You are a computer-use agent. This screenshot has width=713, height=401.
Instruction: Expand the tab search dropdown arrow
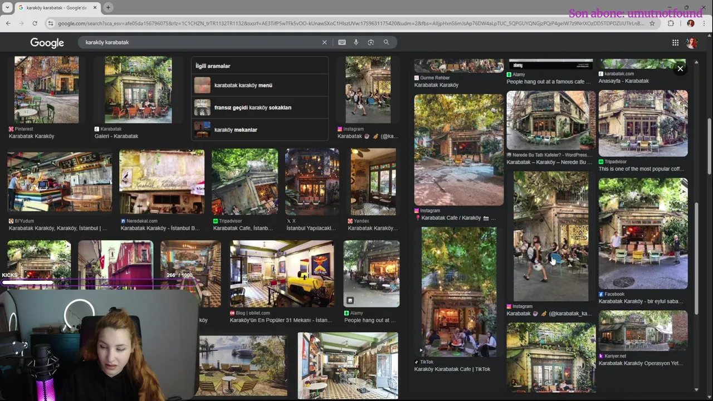[x=7, y=7]
